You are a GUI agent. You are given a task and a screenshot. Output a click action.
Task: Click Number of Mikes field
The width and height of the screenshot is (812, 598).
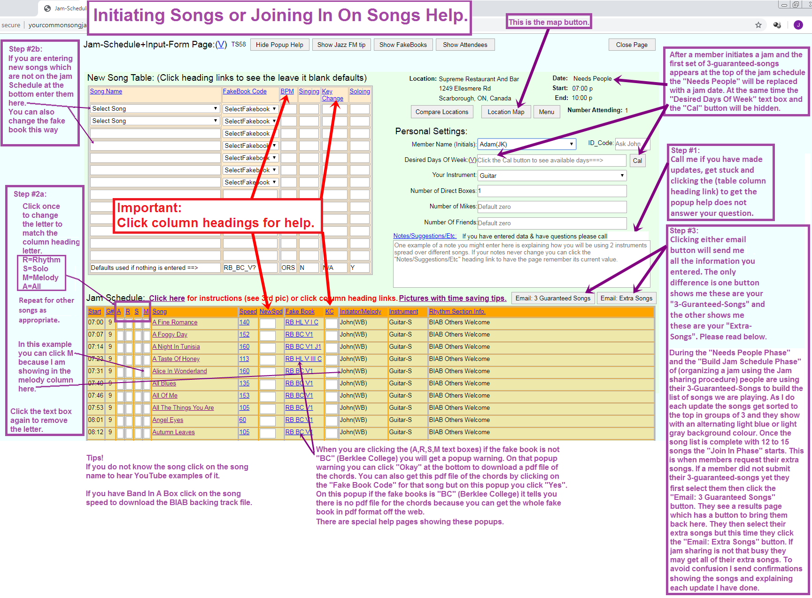coord(552,207)
